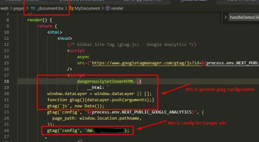Click the TS file icon in the breadcrumb
This screenshot has height=142, width=259.
(33, 8)
